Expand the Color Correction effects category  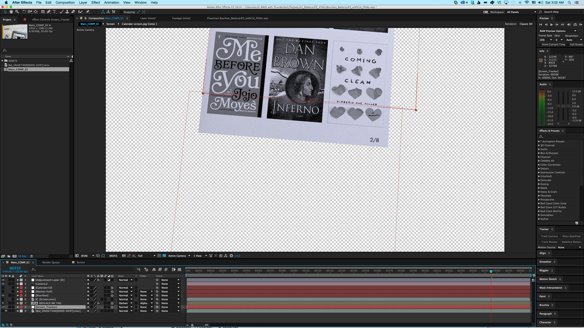[x=539, y=165]
